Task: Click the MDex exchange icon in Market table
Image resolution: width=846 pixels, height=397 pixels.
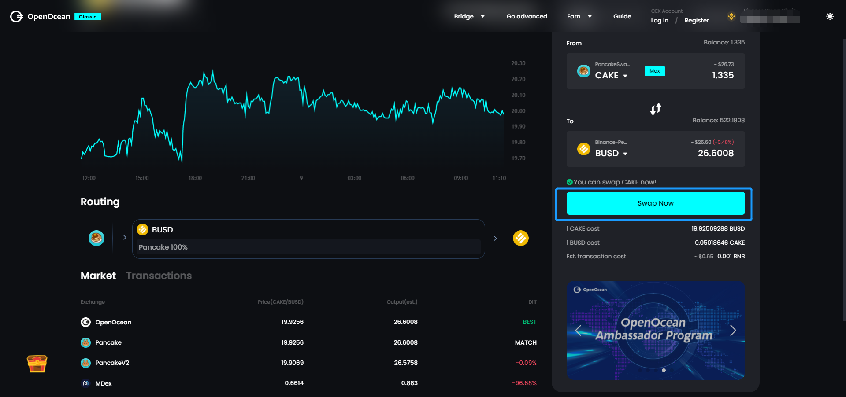Action: point(85,383)
